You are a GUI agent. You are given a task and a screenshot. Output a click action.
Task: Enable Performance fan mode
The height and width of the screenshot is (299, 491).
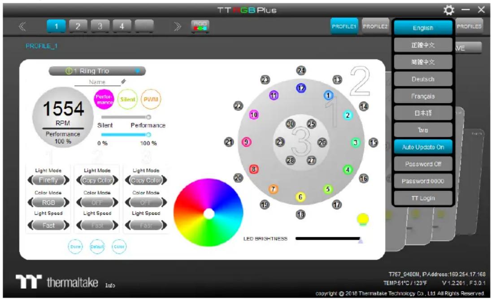point(104,99)
